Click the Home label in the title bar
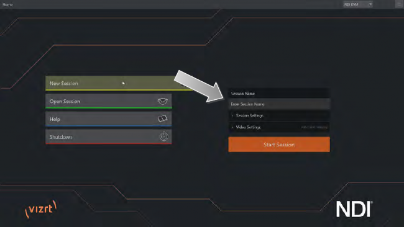The image size is (404, 227). (x=7, y=4)
